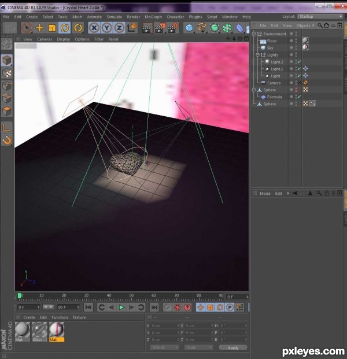Open the Mesh menu
Image resolution: width=347 pixels, height=359 pixels.
click(77, 17)
